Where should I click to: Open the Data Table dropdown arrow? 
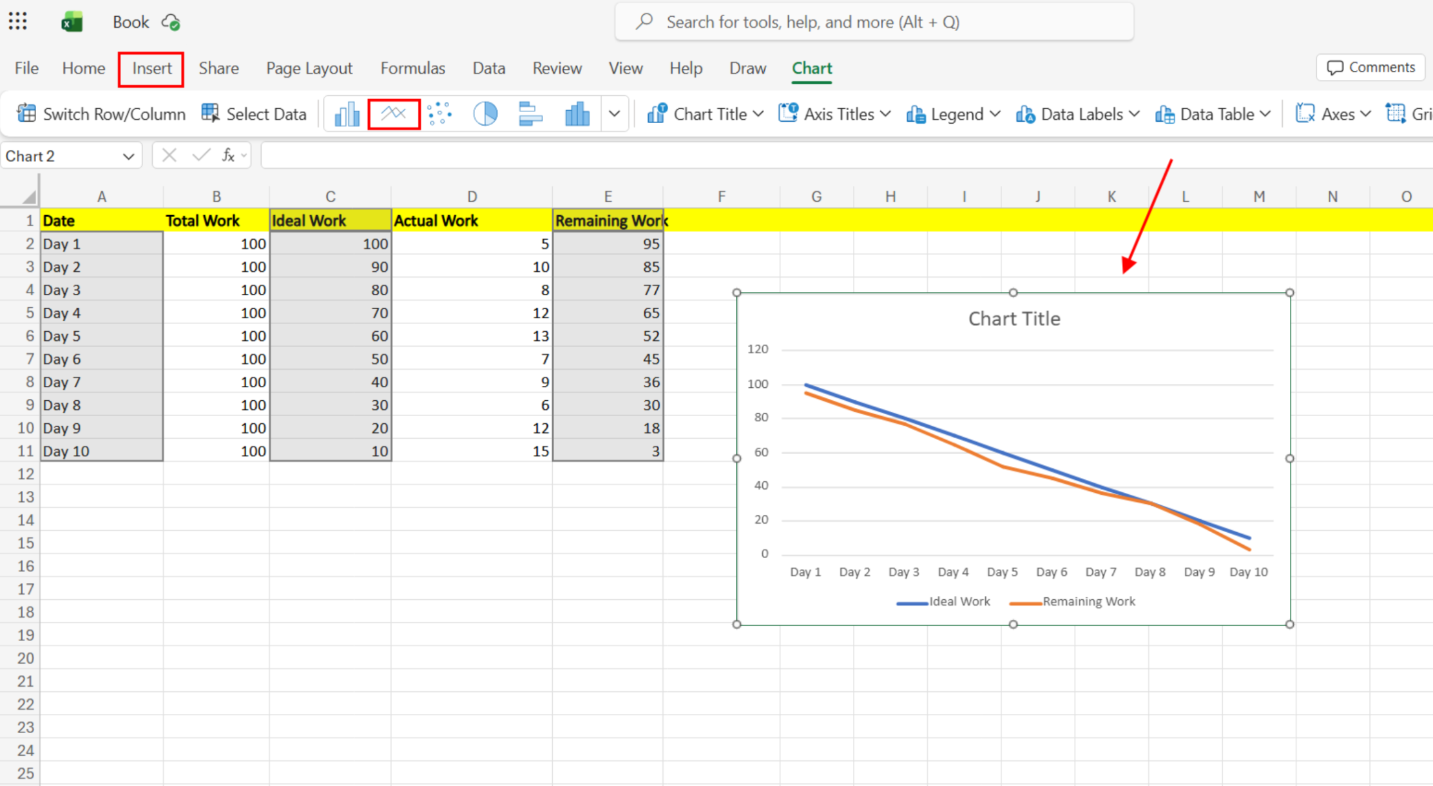[1265, 114]
